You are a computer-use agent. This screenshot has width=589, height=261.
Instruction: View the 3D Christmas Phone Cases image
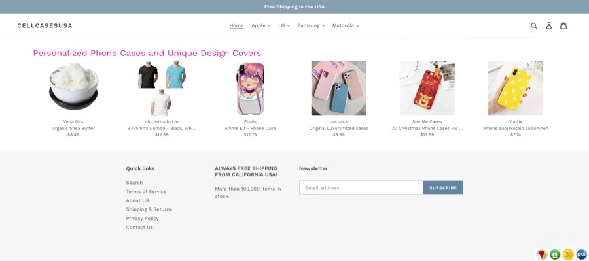(x=427, y=88)
